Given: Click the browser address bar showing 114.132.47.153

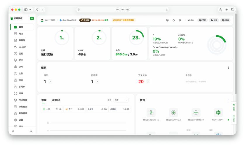Looking at the screenshot, I should 122,10.
